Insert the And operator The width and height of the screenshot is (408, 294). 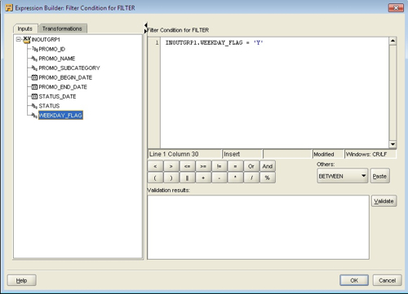coord(268,166)
